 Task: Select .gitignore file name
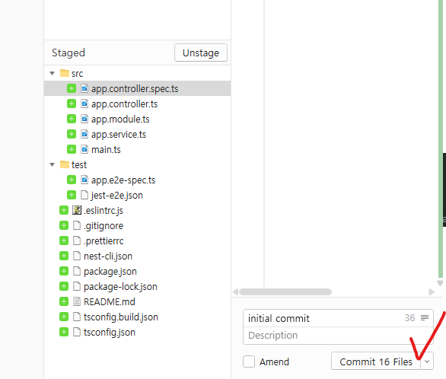coord(104,226)
